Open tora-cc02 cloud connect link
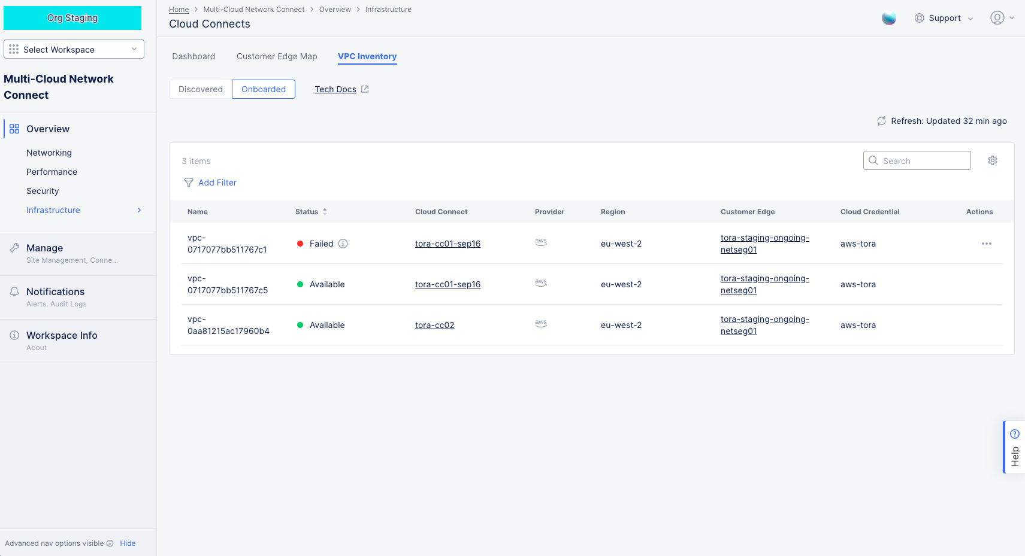 (x=434, y=325)
